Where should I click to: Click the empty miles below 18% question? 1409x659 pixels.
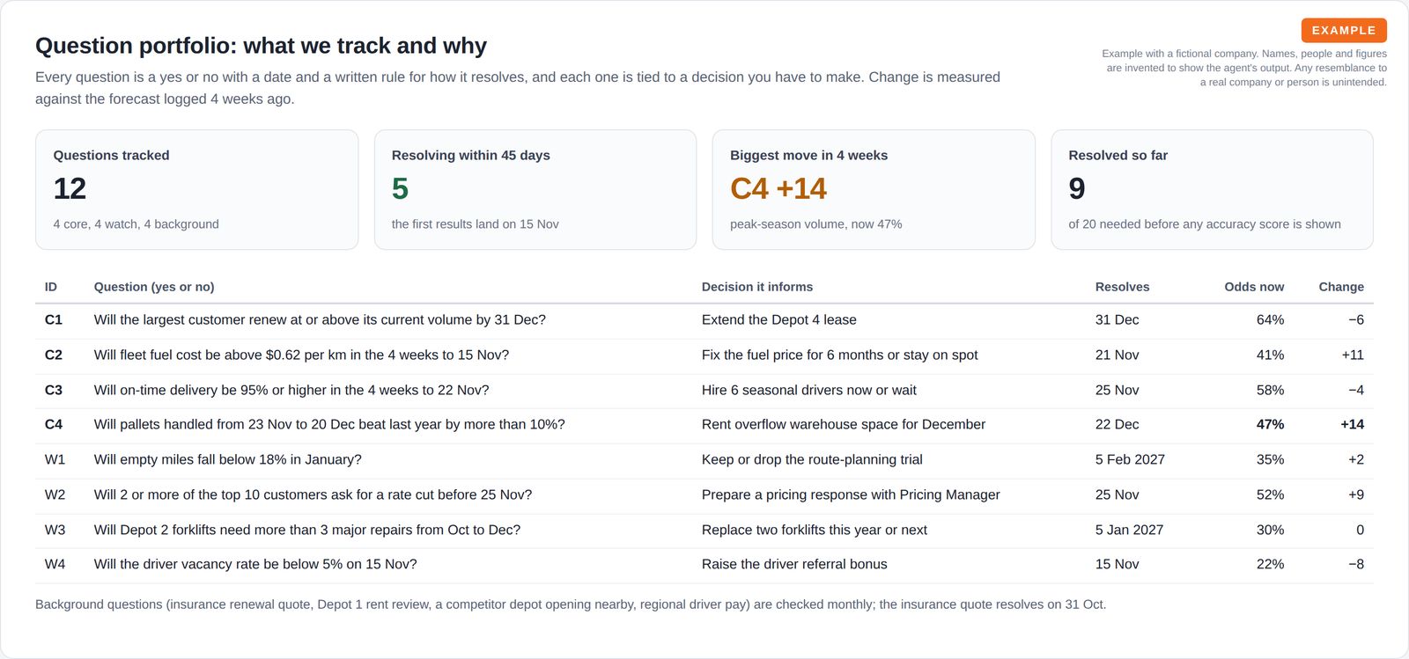(227, 460)
